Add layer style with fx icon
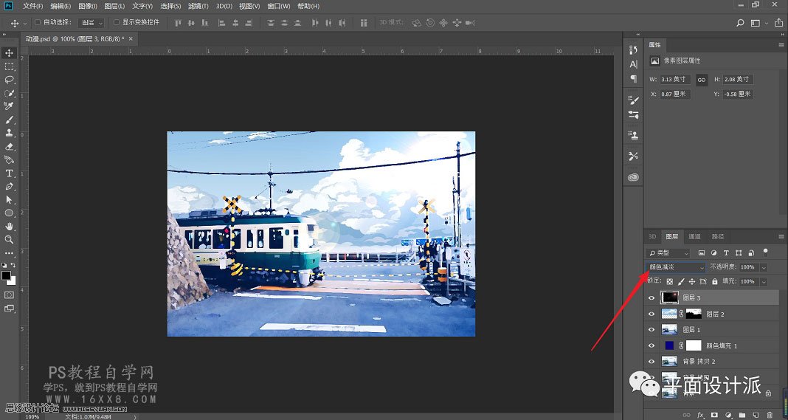Image resolution: width=788 pixels, height=420 pixels. pyautogui.click(x=700, y=415)
